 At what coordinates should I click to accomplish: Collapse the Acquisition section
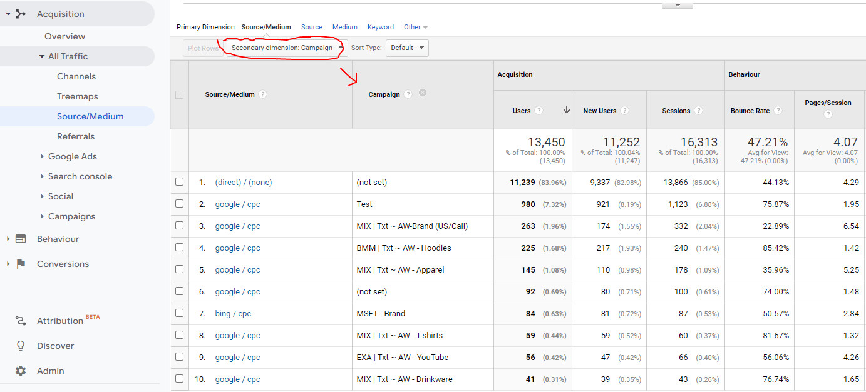point(8,14)
